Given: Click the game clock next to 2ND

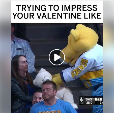Looking at the screenshot, I should point(100,103).
